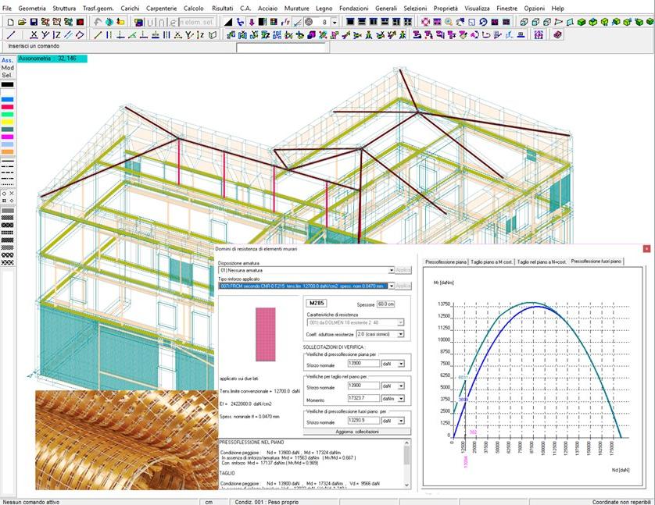The width and height of the screenshot is (655, 505).
Task: Switch to the Pressoflessione piana tab
Action: coord(445,261)
